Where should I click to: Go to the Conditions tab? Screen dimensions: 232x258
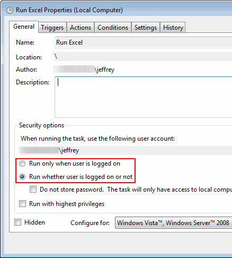pos(113,28)
